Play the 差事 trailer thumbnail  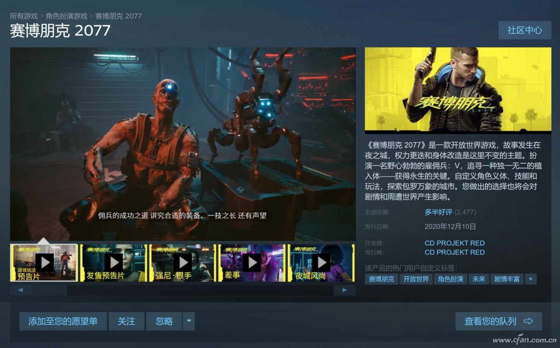[x=252, y=263]
